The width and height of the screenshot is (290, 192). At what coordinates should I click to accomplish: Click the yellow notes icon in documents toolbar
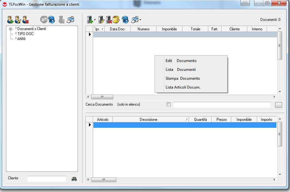(x=116, y=20)
